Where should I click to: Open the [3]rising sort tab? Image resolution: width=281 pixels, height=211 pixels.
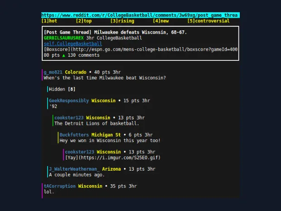(122, 21)
